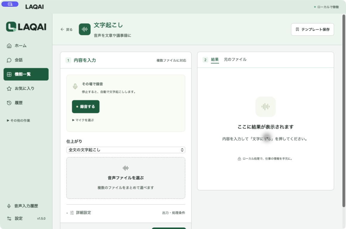346x229 pixels.
Task: Click the lock icon beside ローカル処理で
Action: click(239, 159)
